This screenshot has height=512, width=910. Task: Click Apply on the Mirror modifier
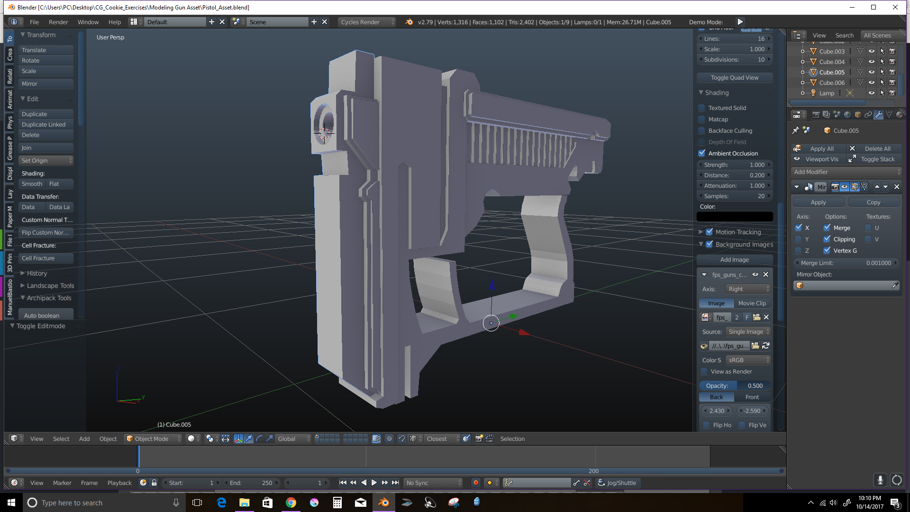point(818,202)
